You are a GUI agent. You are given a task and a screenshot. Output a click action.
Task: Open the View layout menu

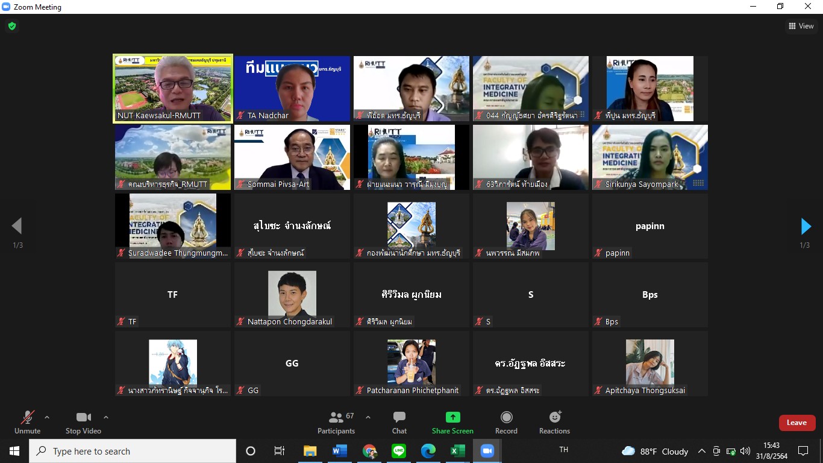coord(801,26)
